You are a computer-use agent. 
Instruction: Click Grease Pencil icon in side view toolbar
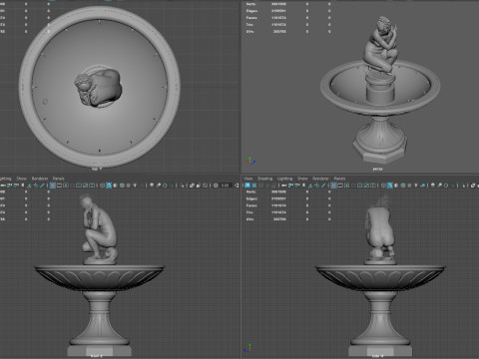[323, 185]
